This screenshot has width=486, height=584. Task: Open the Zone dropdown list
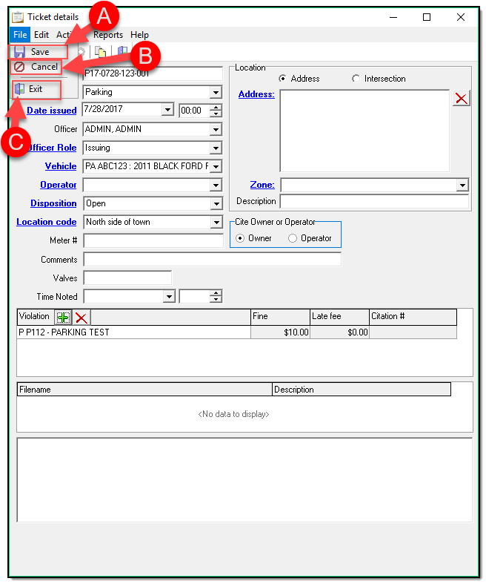tap(462, 185)
